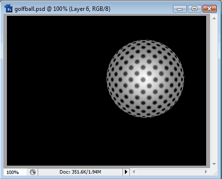This screenshot has width=222, height=179.
Task: Click the horizontal scrollbar left arrow
Action: pyautogui.click(x=134, y=172)
